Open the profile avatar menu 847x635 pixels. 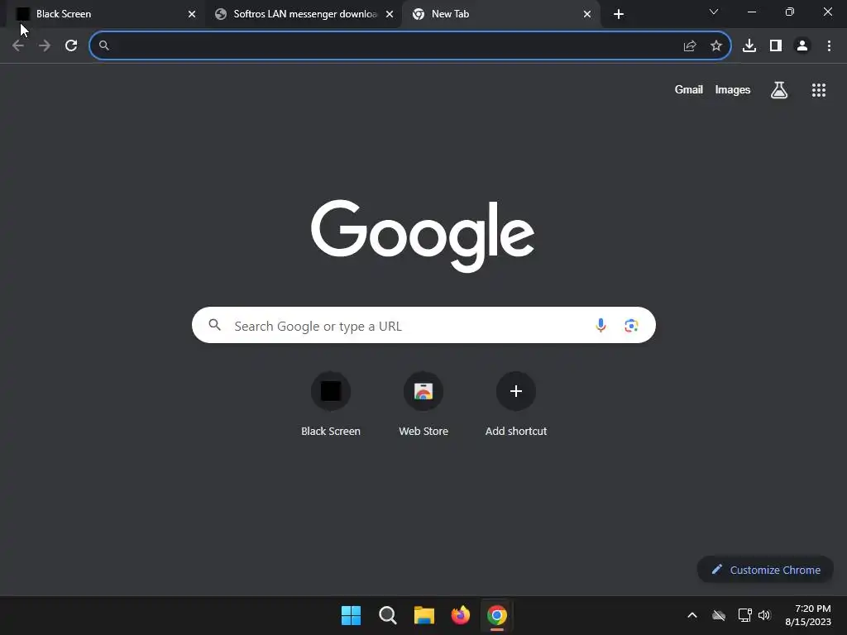[x=802, y=46]
